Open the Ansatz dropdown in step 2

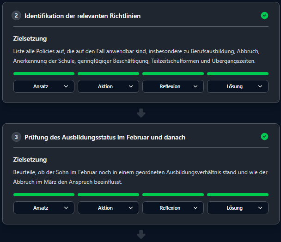click(44, 86)
